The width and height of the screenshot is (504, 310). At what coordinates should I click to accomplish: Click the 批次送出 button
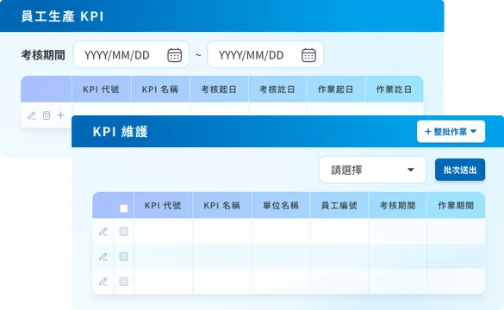coord(460,170)
